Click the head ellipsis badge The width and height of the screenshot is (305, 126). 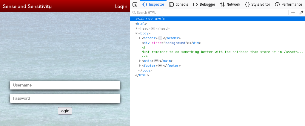153,28
